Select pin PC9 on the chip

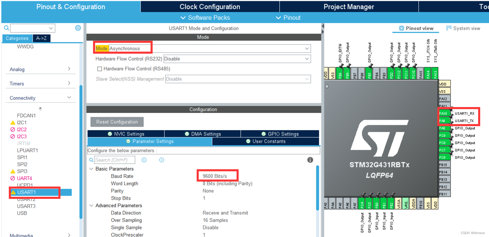[444, 135]
